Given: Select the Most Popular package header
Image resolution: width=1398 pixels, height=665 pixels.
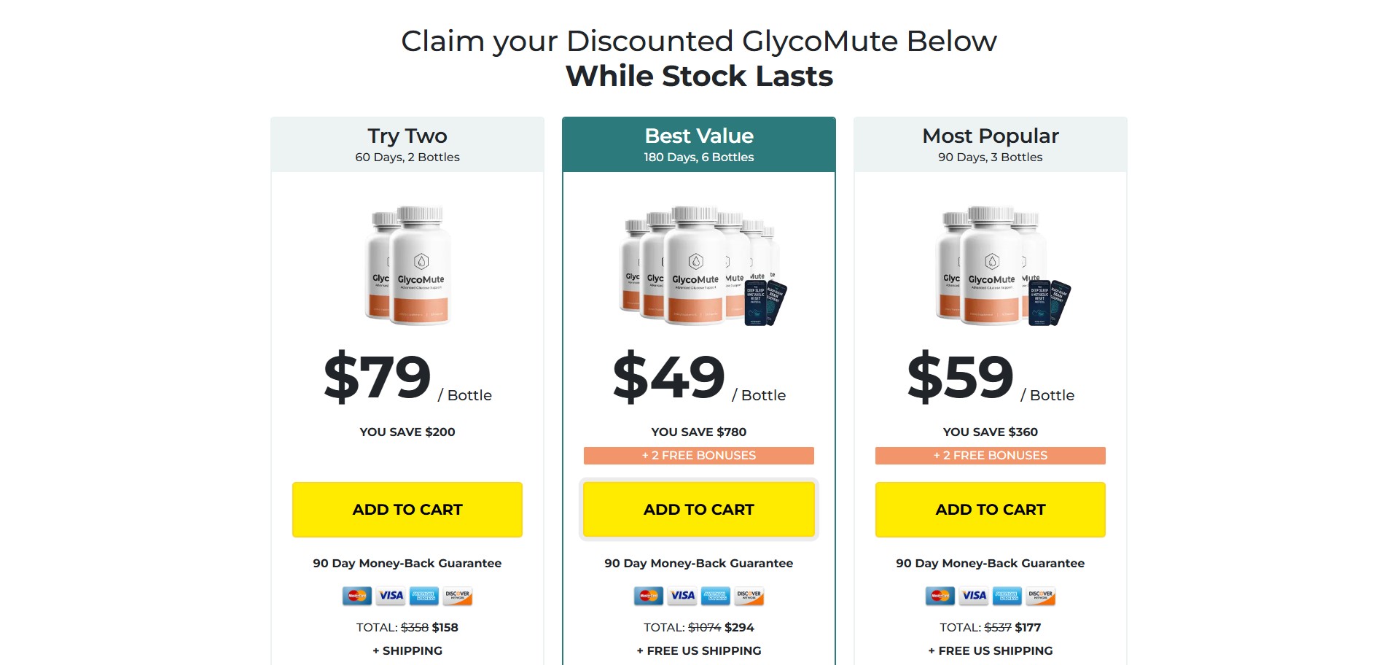Looking at the screenshot, I should pos(991,144).
